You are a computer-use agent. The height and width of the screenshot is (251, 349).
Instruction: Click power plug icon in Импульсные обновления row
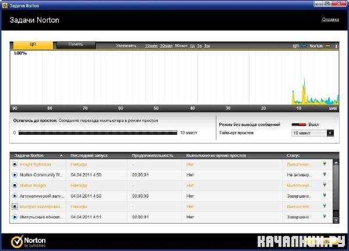point(325,216)
